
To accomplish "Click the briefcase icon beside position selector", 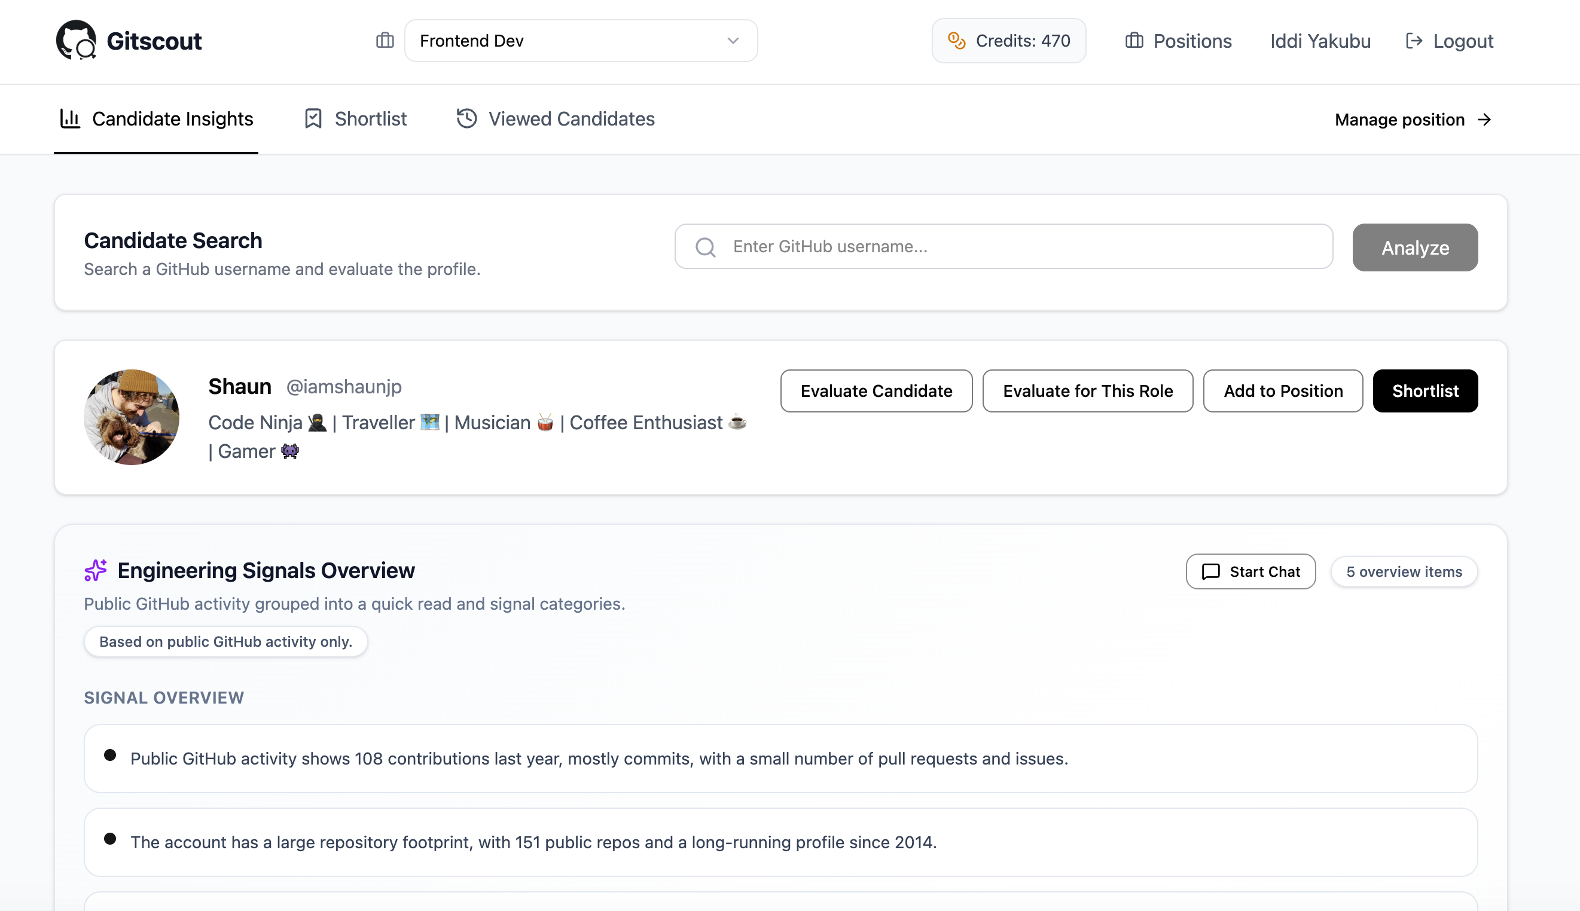I will coord(385,41).
